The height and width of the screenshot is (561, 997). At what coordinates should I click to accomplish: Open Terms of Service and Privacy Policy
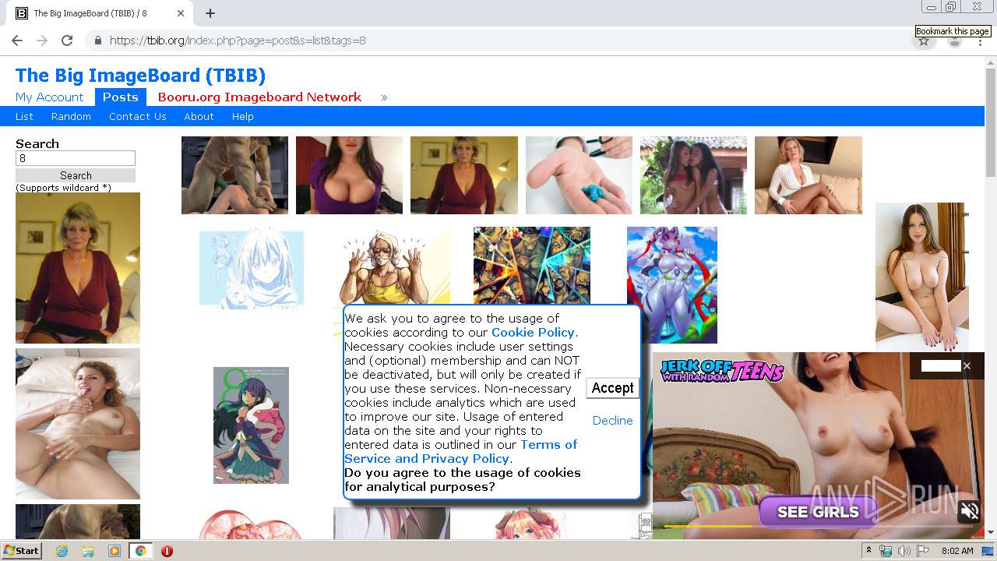pyautogui.click(x=461, y=452)
